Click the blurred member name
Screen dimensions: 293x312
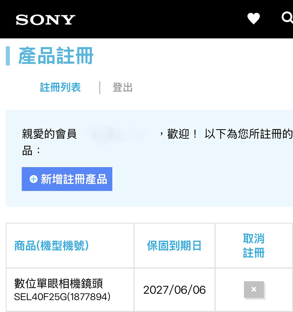point(117,134)
